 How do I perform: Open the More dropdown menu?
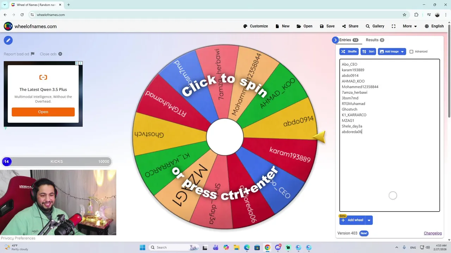coord(410,26)
